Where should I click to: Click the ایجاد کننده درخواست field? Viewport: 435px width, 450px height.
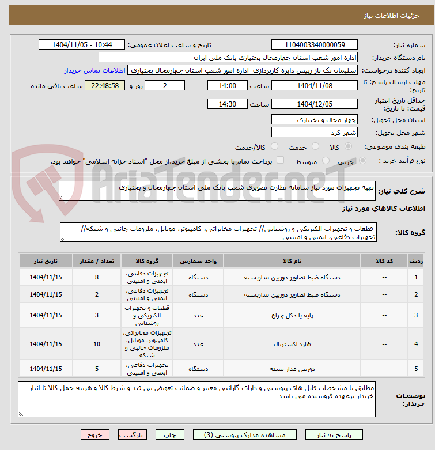tap(243, 70)
